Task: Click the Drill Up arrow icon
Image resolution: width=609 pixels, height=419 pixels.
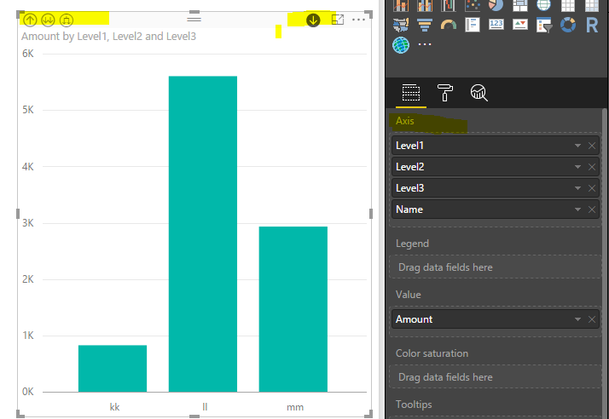Action: click(30, 20)
